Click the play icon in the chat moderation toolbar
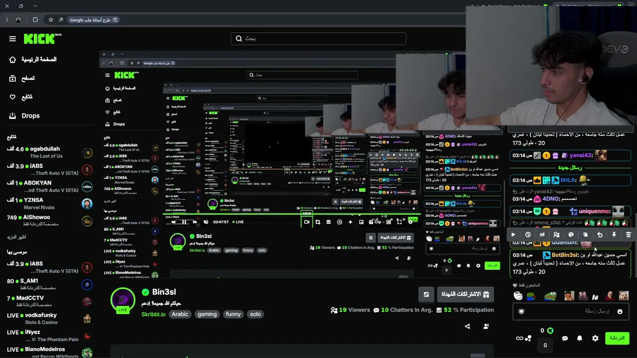 click(x=514, y=235)
